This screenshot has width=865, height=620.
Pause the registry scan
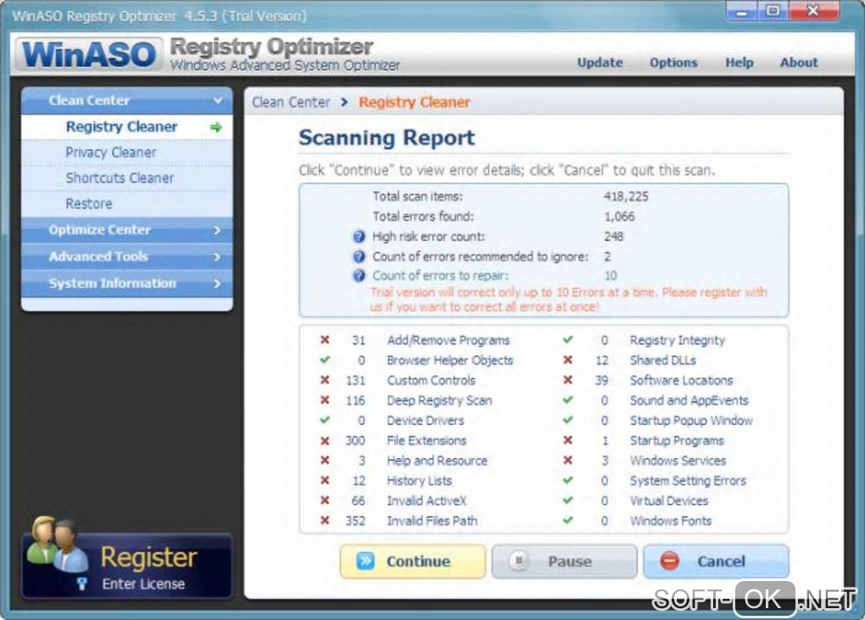pos(564,561)
